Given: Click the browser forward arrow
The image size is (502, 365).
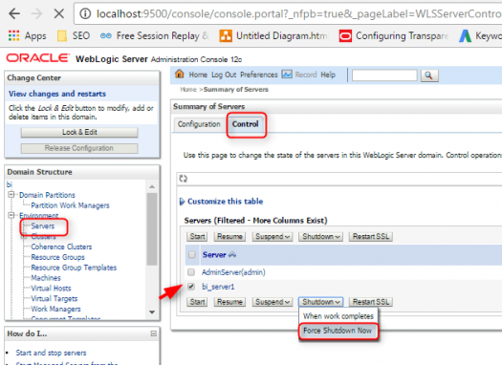Looking at the screenshot, I should [x=37, y=13].
